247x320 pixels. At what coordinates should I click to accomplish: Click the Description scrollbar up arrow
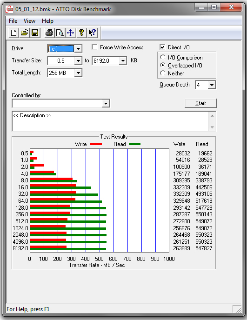pyautogui.click(x=212, y=116)
